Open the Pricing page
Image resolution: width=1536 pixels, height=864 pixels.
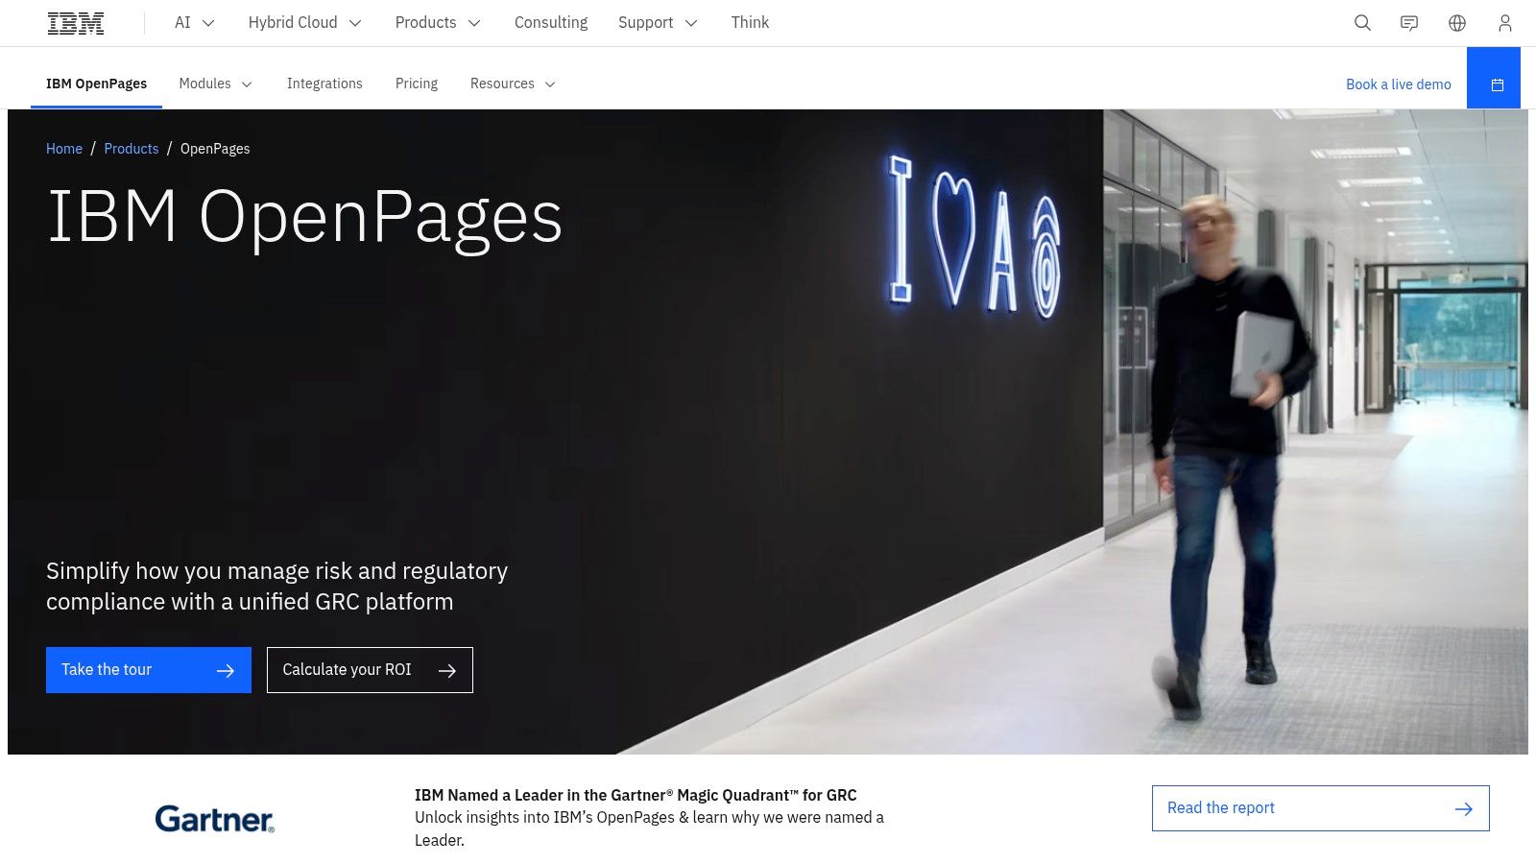point(416,84)
